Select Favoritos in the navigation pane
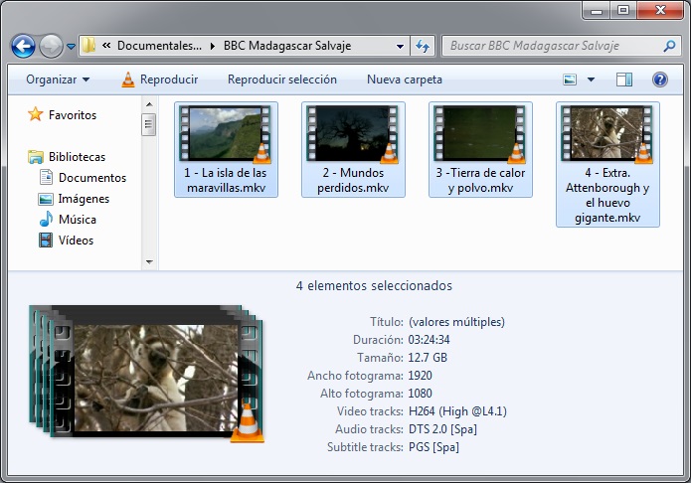 [x=73, y=115]
